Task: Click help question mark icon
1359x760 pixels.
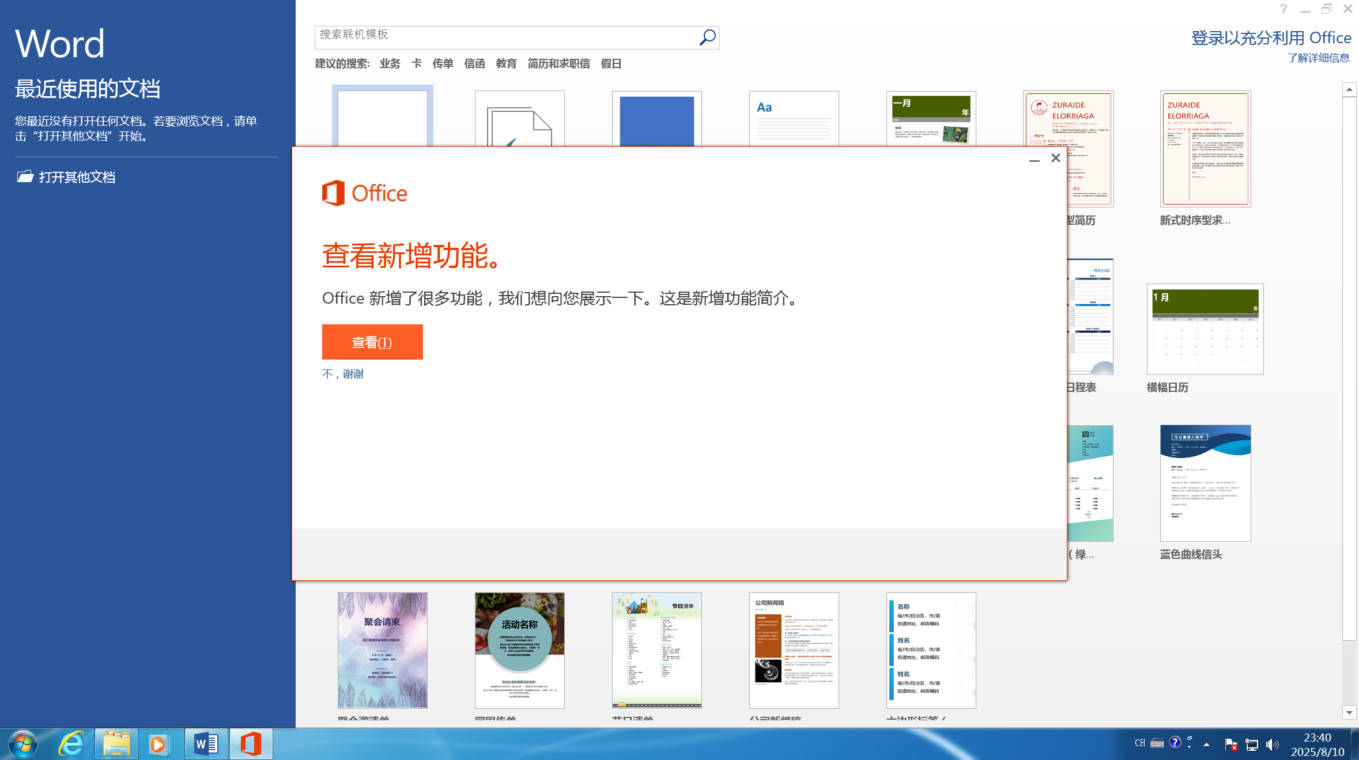Action: click(1283, 9)
